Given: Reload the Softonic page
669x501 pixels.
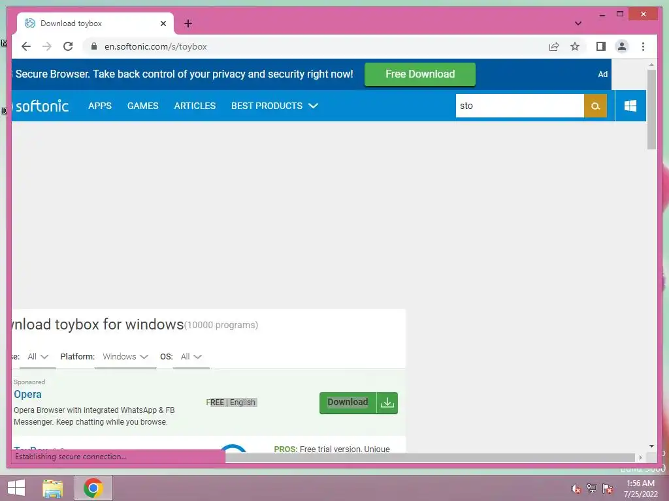Looking at the screenshot, I should [x=68, y=46].
